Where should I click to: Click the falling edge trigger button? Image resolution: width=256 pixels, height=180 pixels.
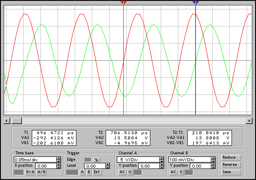tap(97, 160)
